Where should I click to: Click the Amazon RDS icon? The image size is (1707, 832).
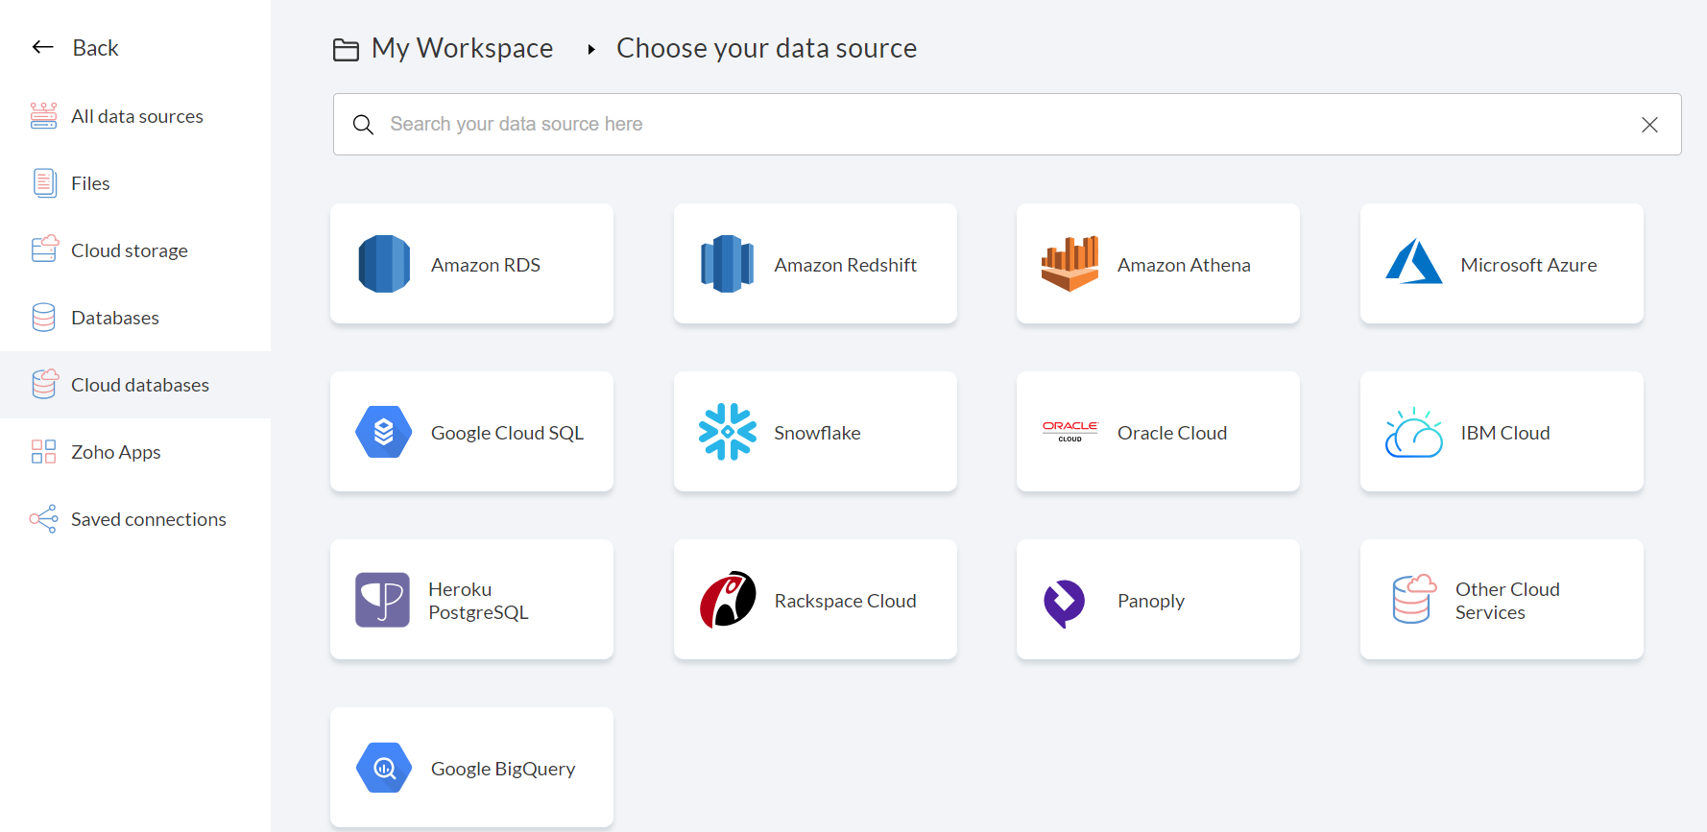coord(384,264)
